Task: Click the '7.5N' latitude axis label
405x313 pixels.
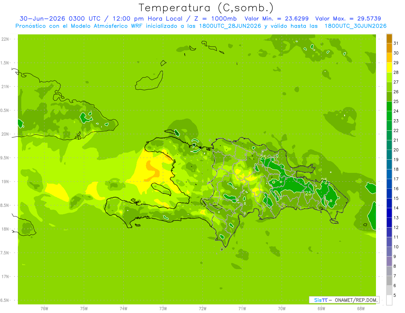Action: pos(5,253)
